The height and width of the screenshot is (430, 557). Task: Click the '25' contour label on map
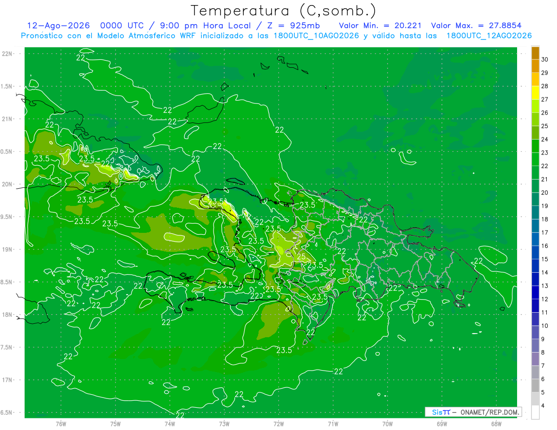click(x=301, y=257)
